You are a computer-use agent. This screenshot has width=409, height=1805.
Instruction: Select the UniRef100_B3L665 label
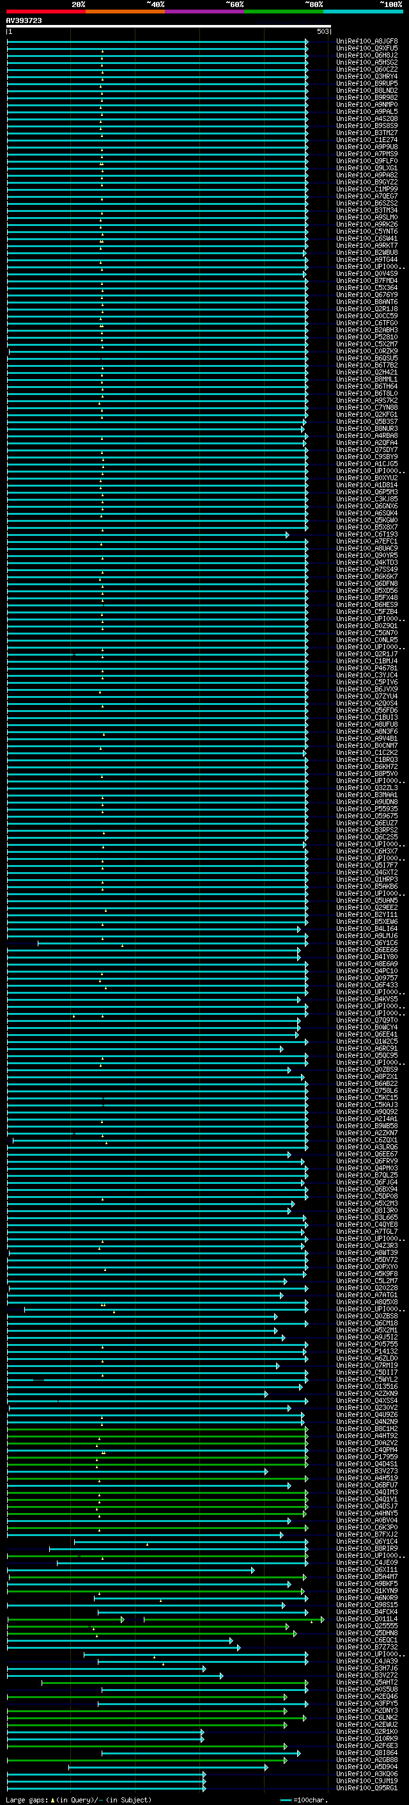(367, 1218)
